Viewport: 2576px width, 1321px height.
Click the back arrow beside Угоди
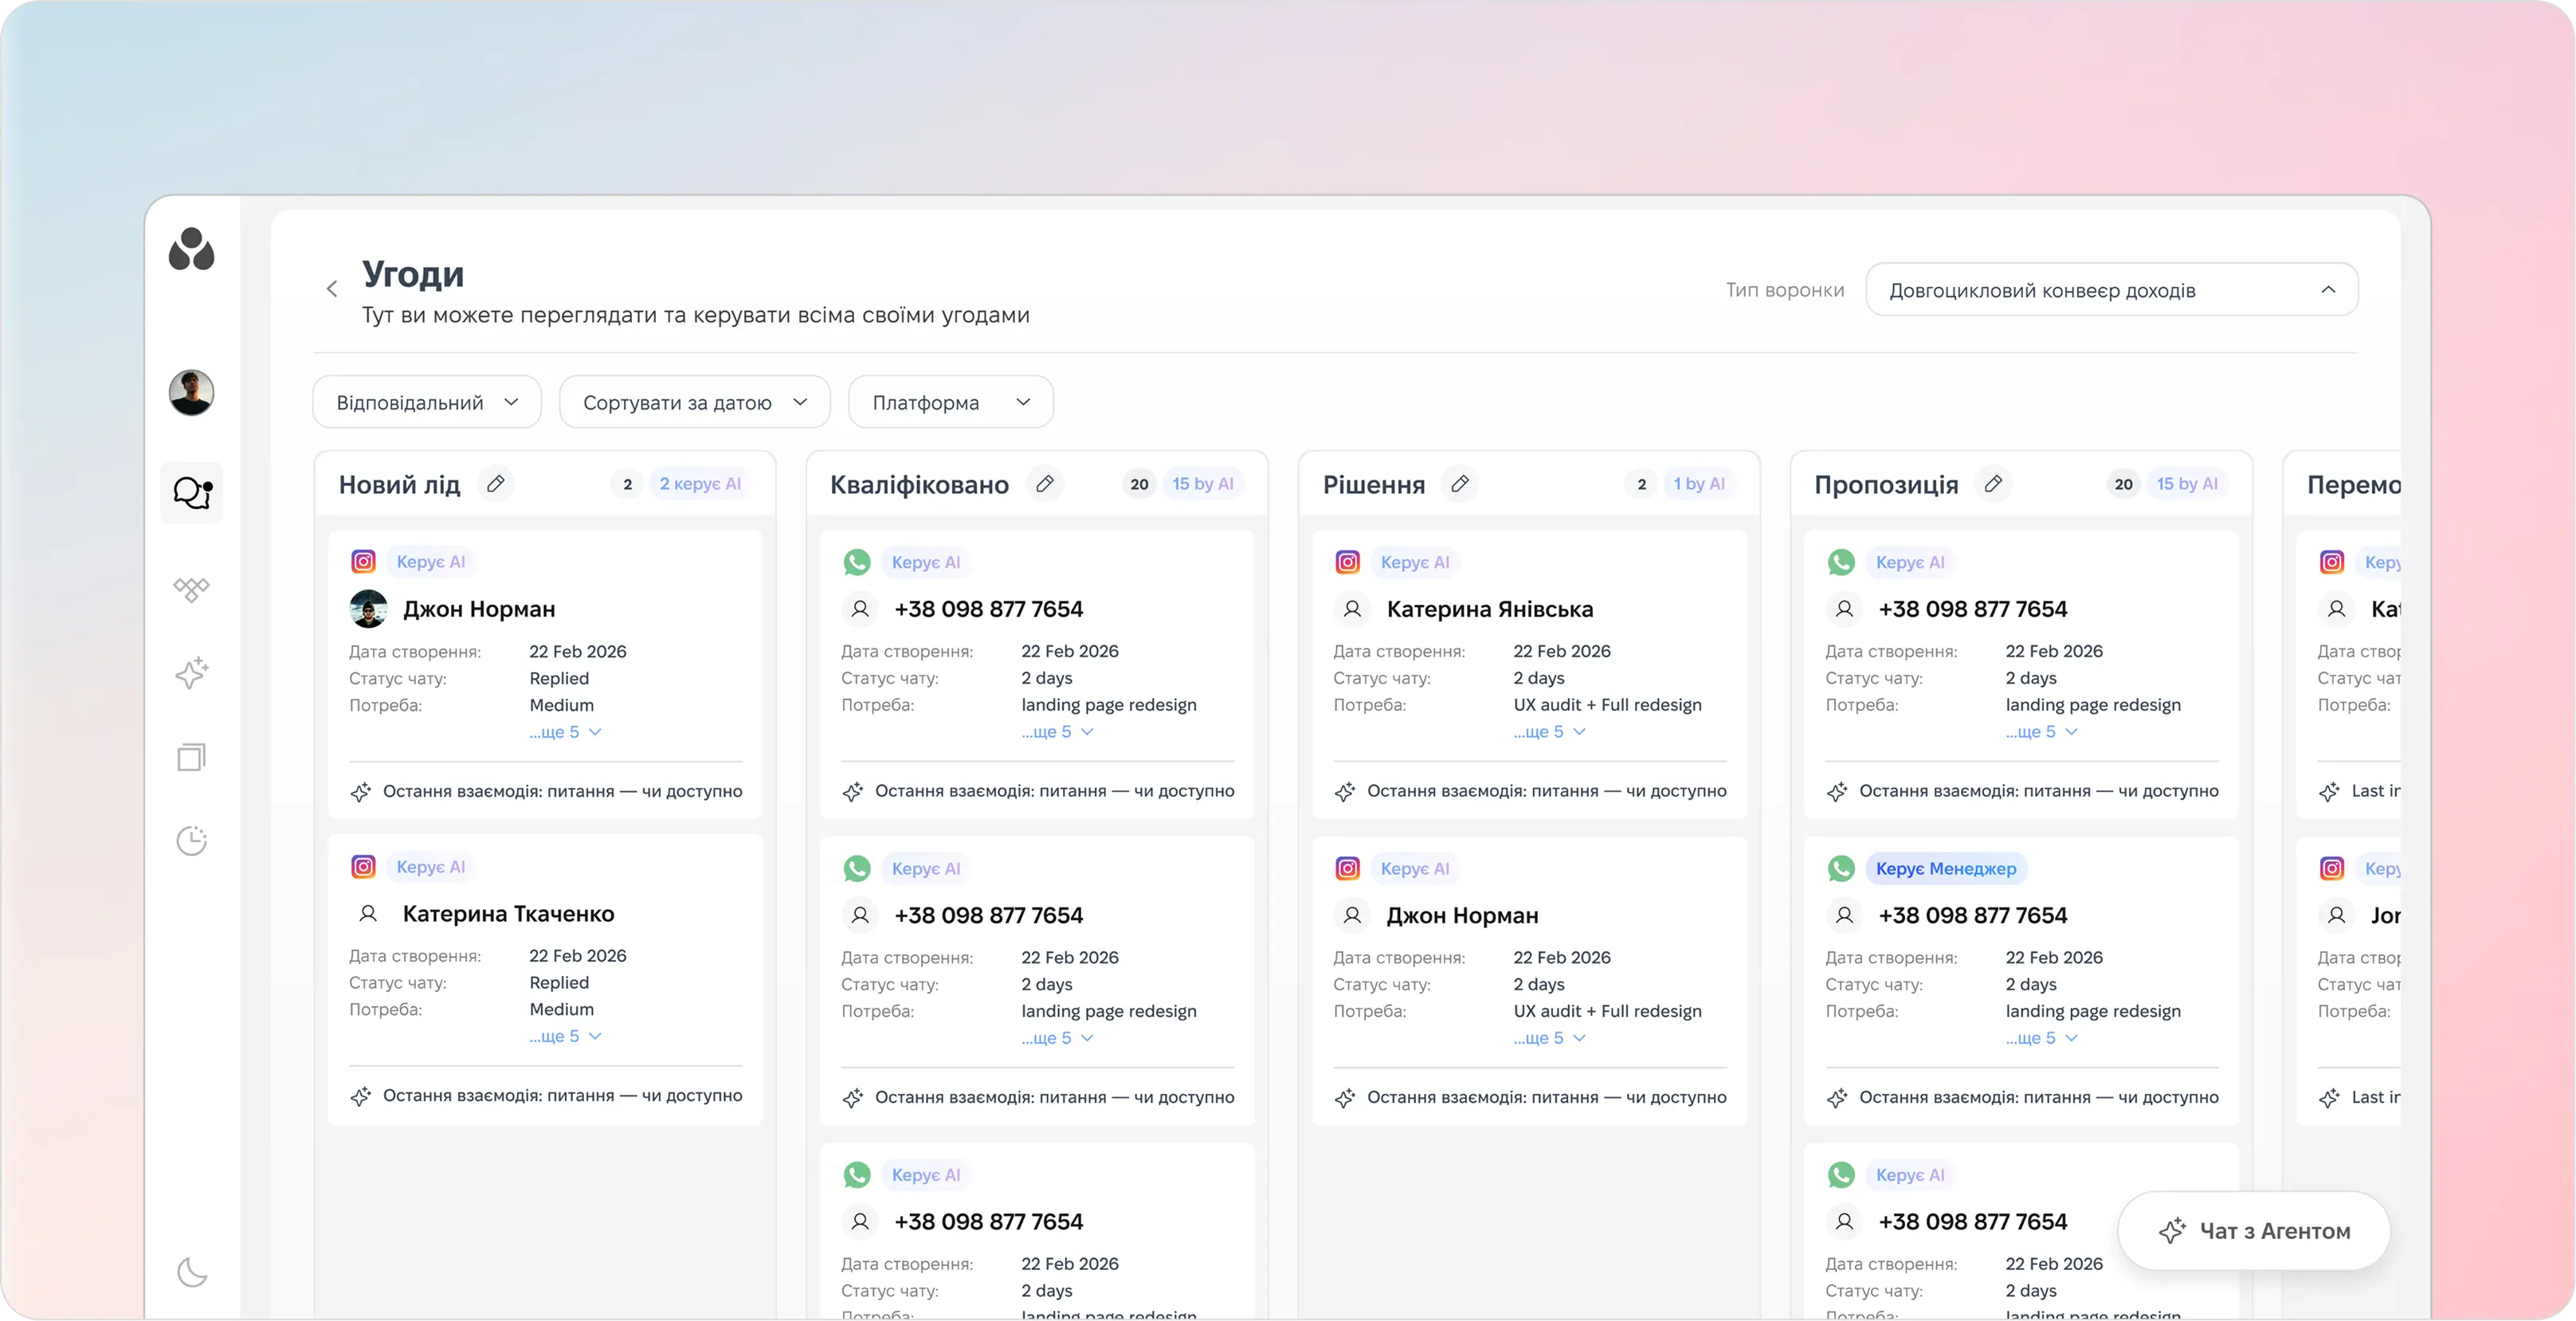332,289
